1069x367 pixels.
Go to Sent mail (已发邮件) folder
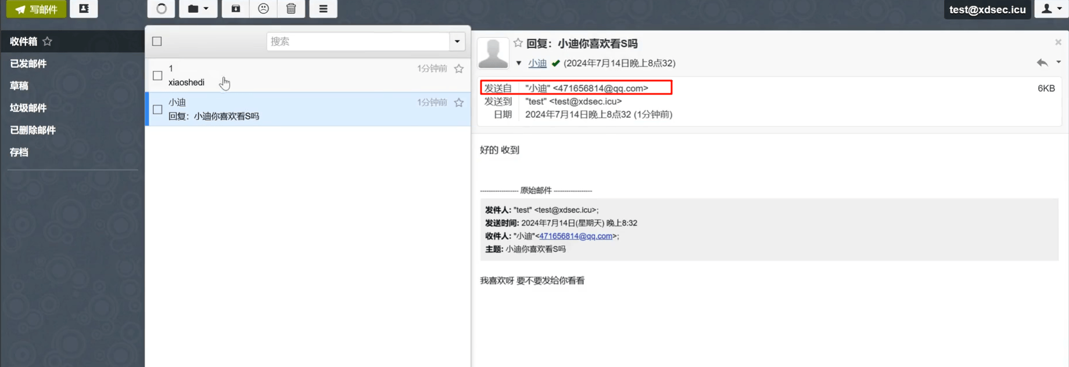(x=72, y=63)
